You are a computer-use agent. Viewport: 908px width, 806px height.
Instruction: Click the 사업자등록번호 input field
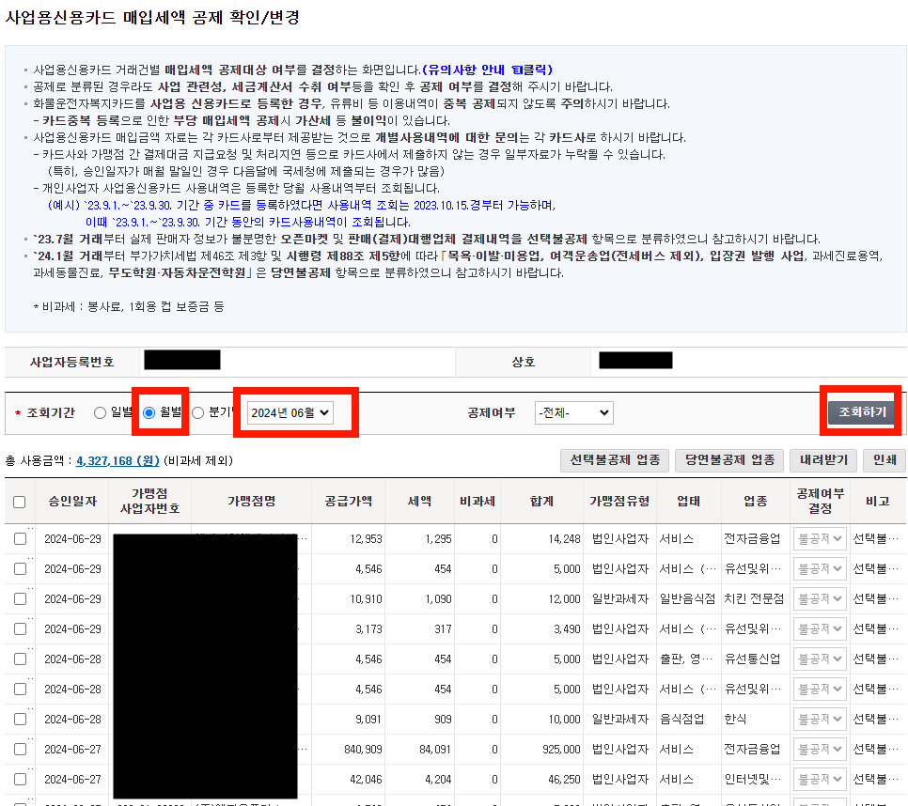click(x=181, y=360)
